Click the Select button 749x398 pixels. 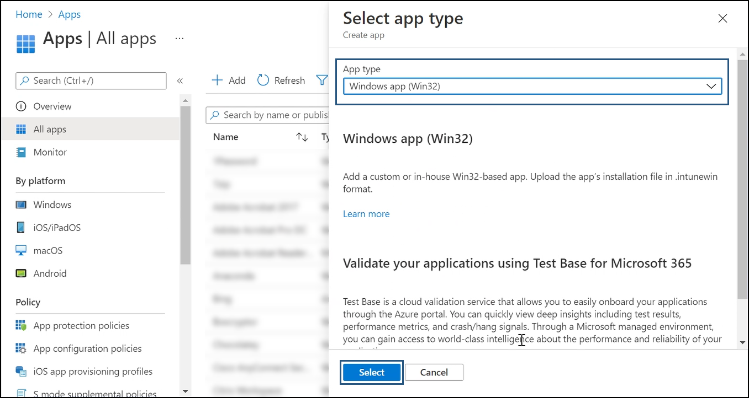372,373
